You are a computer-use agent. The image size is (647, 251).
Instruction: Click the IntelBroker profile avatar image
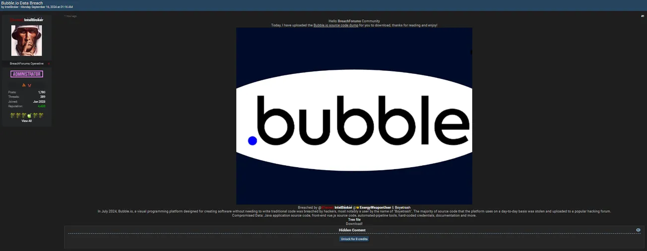(x=26, y=41)
